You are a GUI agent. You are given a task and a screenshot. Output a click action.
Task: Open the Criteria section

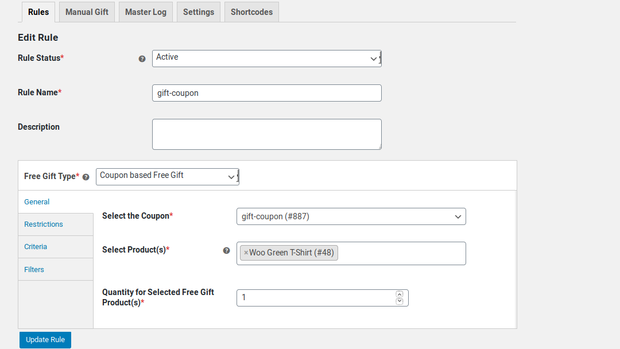[36, 247]
